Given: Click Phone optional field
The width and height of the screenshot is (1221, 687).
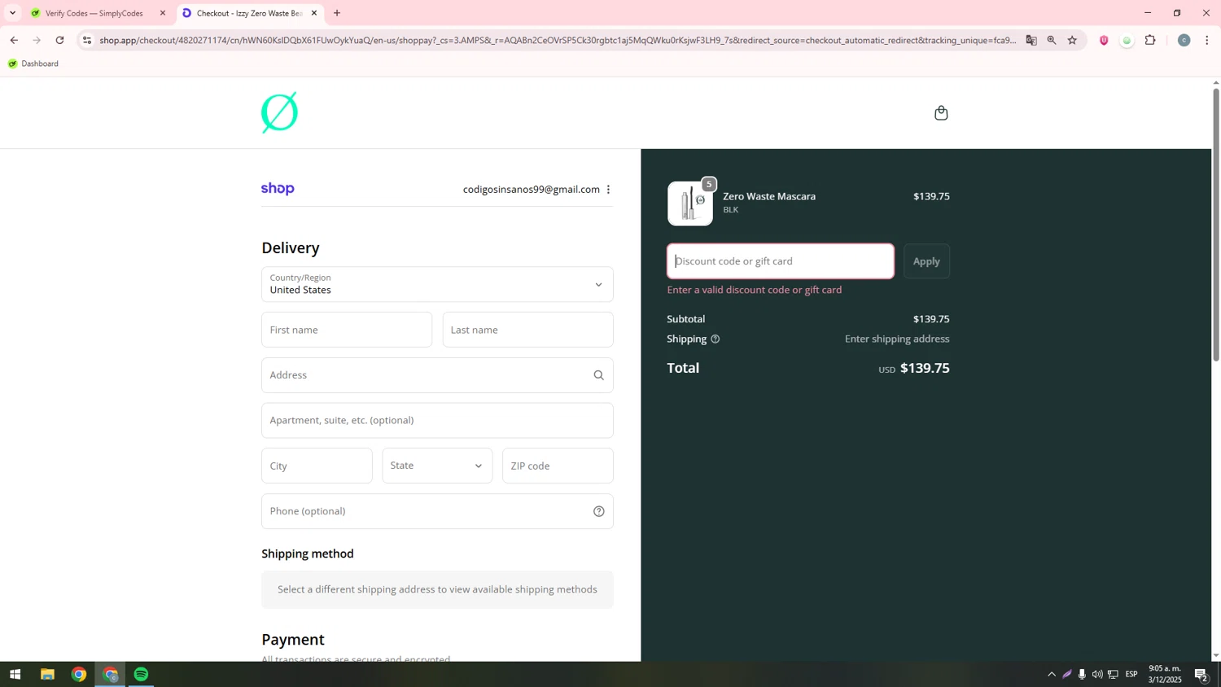Looking at the screenshot, I should point(437,511).
